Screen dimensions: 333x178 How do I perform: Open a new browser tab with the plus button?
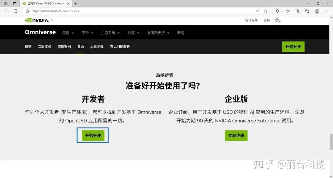(x=75, y=3)
